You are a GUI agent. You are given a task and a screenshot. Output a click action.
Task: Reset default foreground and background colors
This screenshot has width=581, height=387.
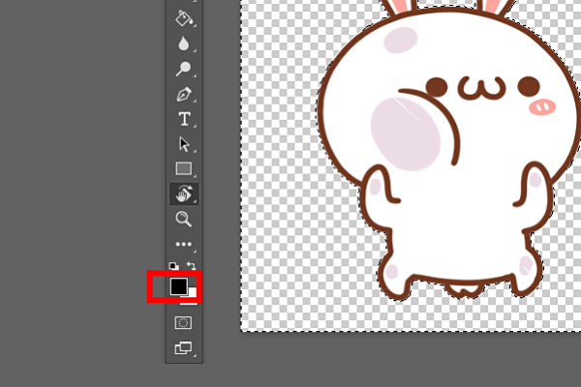pyautogui.click(x=173, y=265)
